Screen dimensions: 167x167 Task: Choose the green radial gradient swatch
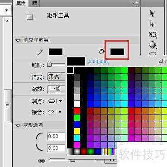[x=91, y=152]
